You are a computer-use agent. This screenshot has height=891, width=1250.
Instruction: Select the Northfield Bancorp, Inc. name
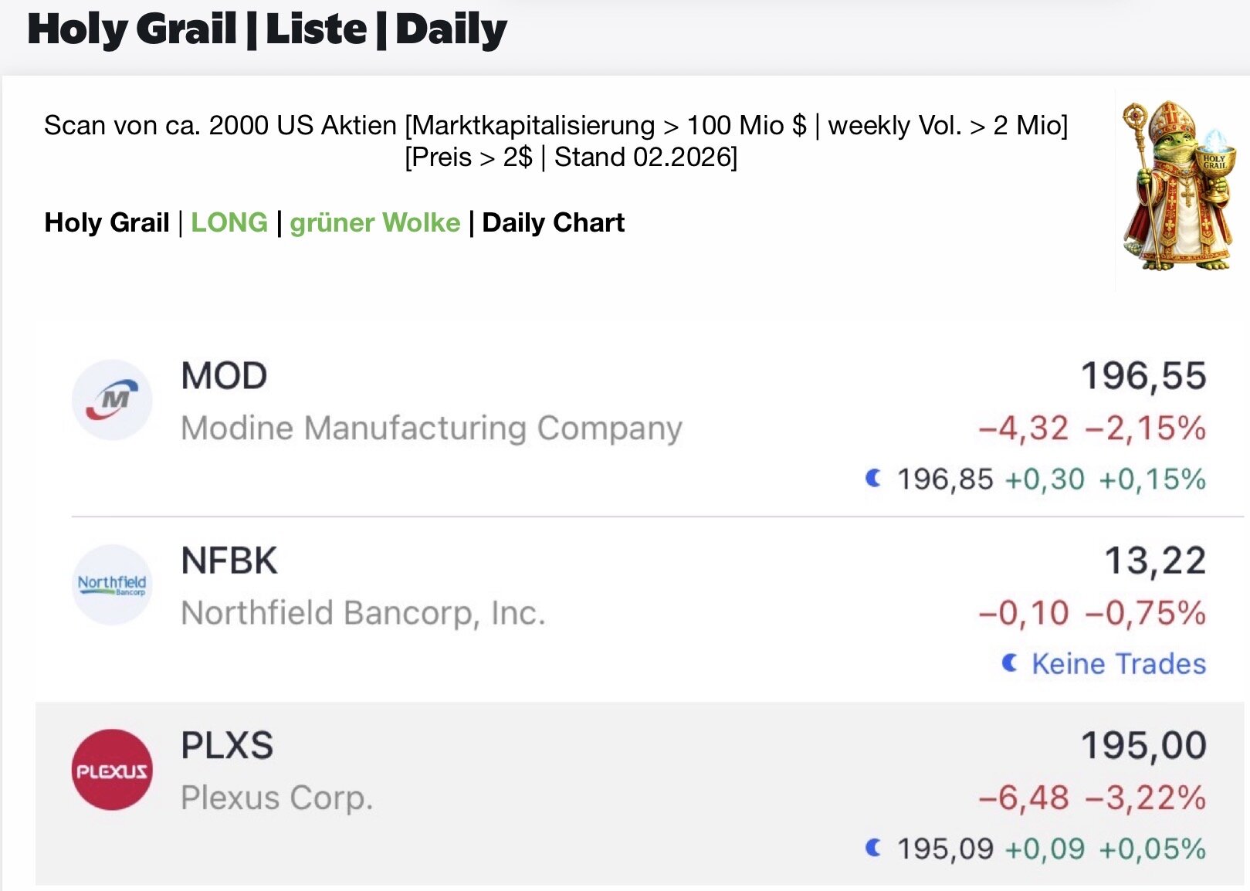363,613
